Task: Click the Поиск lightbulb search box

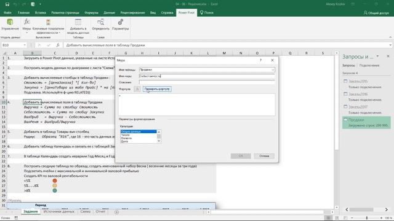Action: [x=207, y=12]
